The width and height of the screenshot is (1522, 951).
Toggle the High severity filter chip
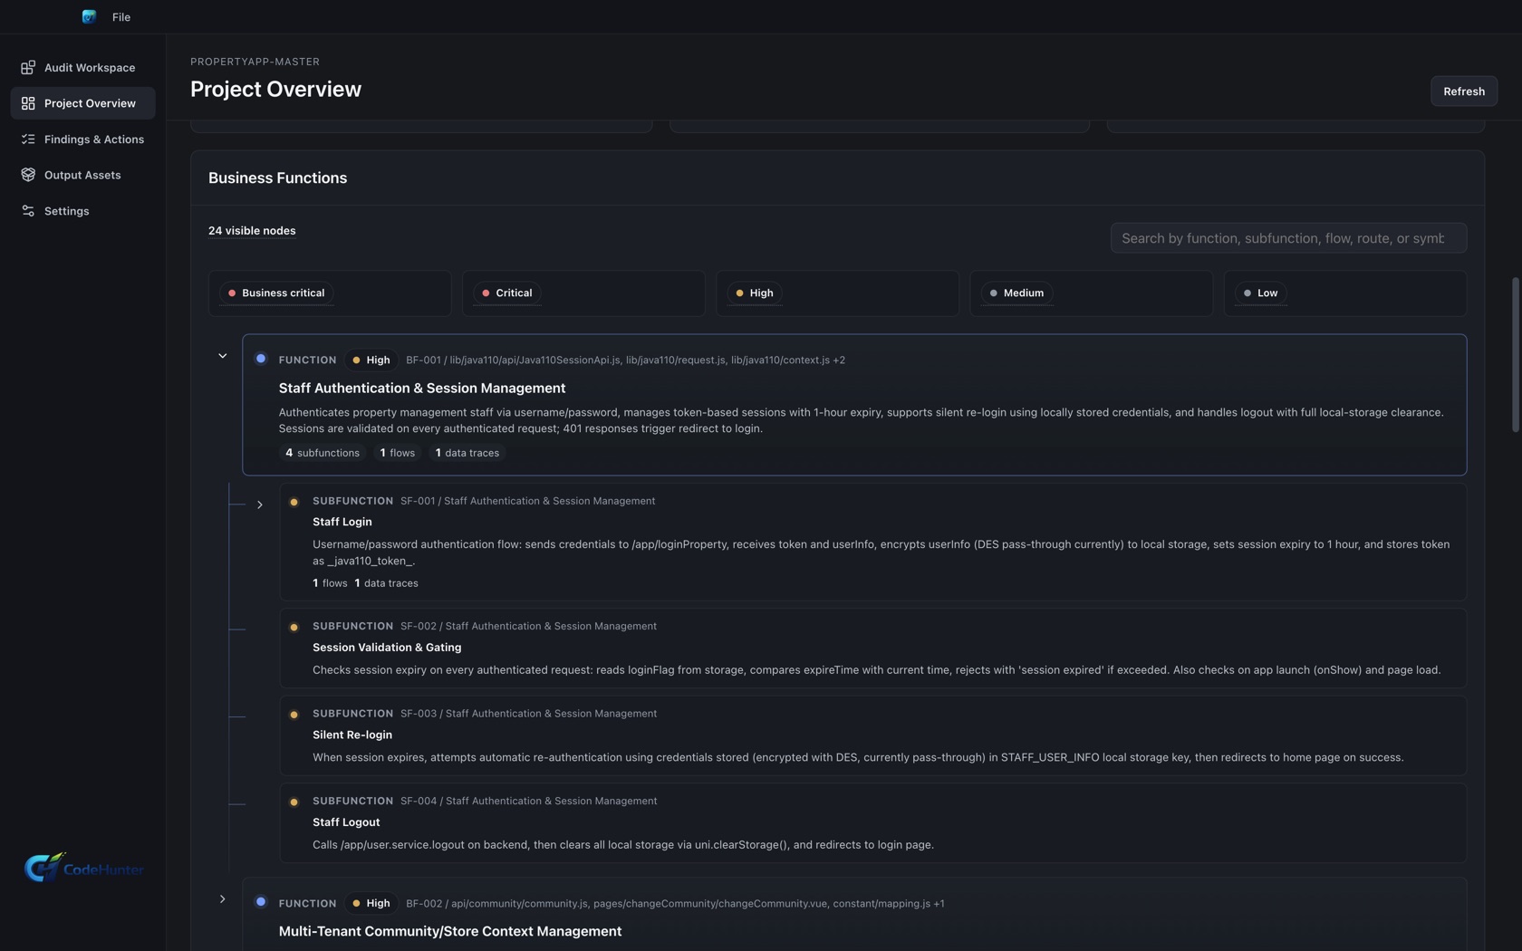[754, 293]
